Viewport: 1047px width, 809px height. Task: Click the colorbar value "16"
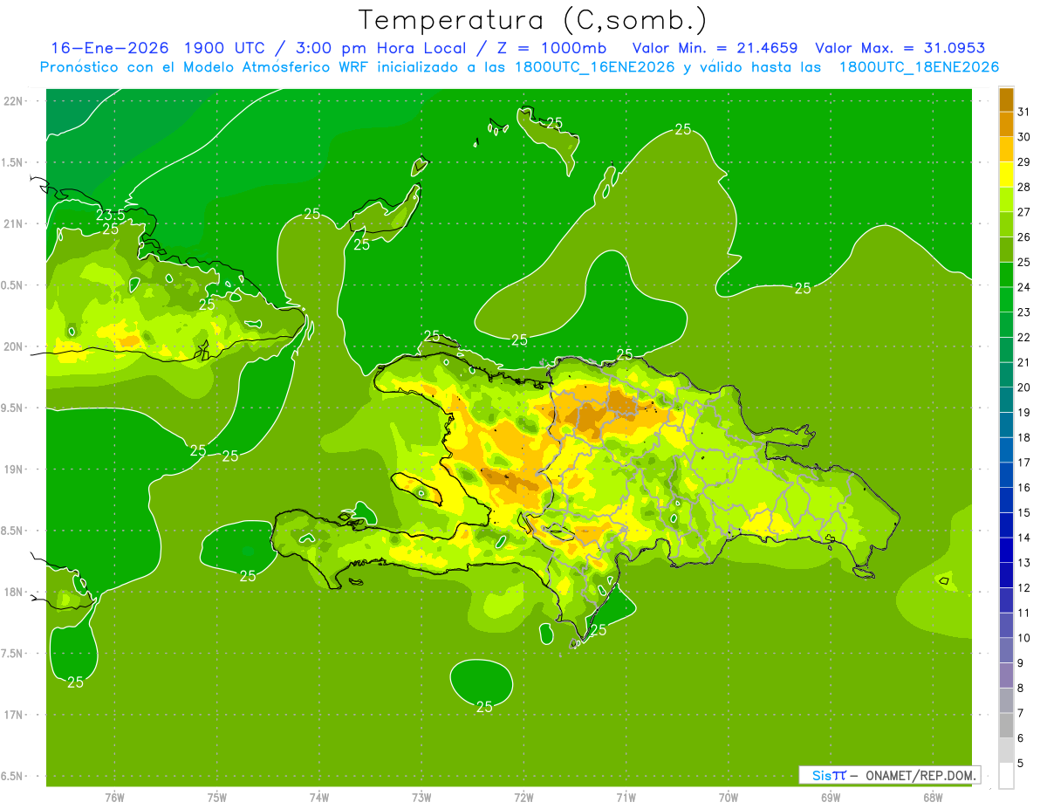[x=1024, y=488]
